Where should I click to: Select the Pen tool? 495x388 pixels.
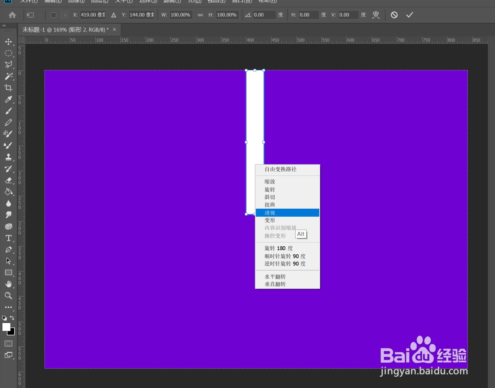(x=8, y=249)
